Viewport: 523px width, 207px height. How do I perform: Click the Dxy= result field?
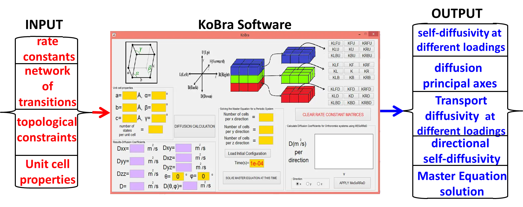coord(184,148)
